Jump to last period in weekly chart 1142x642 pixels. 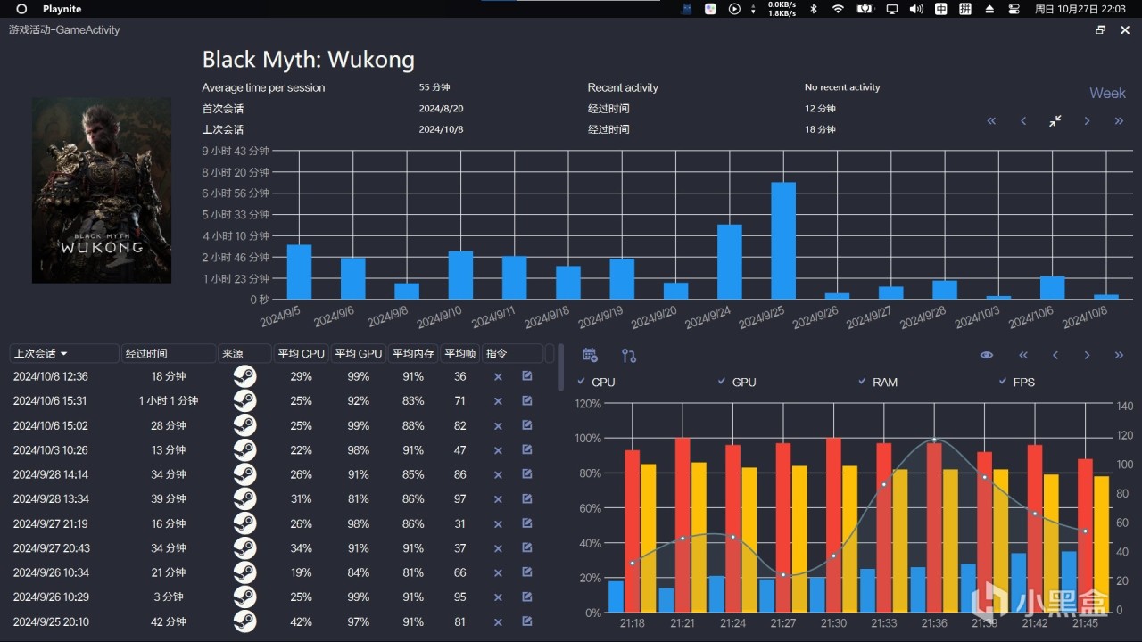click(x=1119, y=121)
